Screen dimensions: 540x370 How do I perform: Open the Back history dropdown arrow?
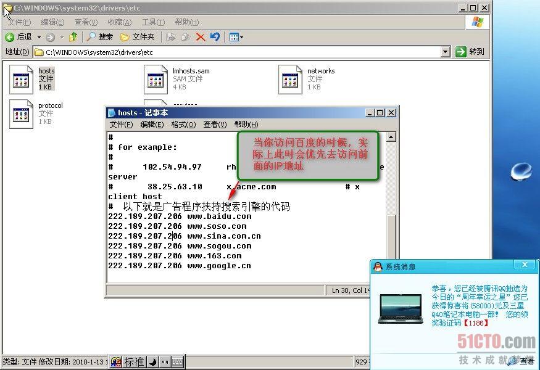(x=39, y=37)
